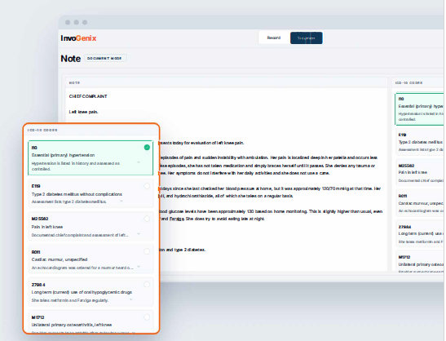Image resolution: width=446 pixels, height=341 pixels.
Task: Click the note line about evaluation of left knee pain
Action: [202, 143]
